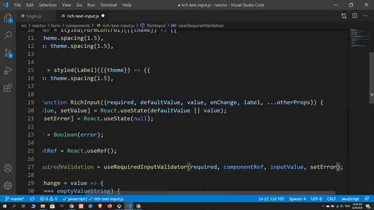Open the Source Control view
This screenshot has width=374, height=210.
pyautogui.click(x=8, y=53)
